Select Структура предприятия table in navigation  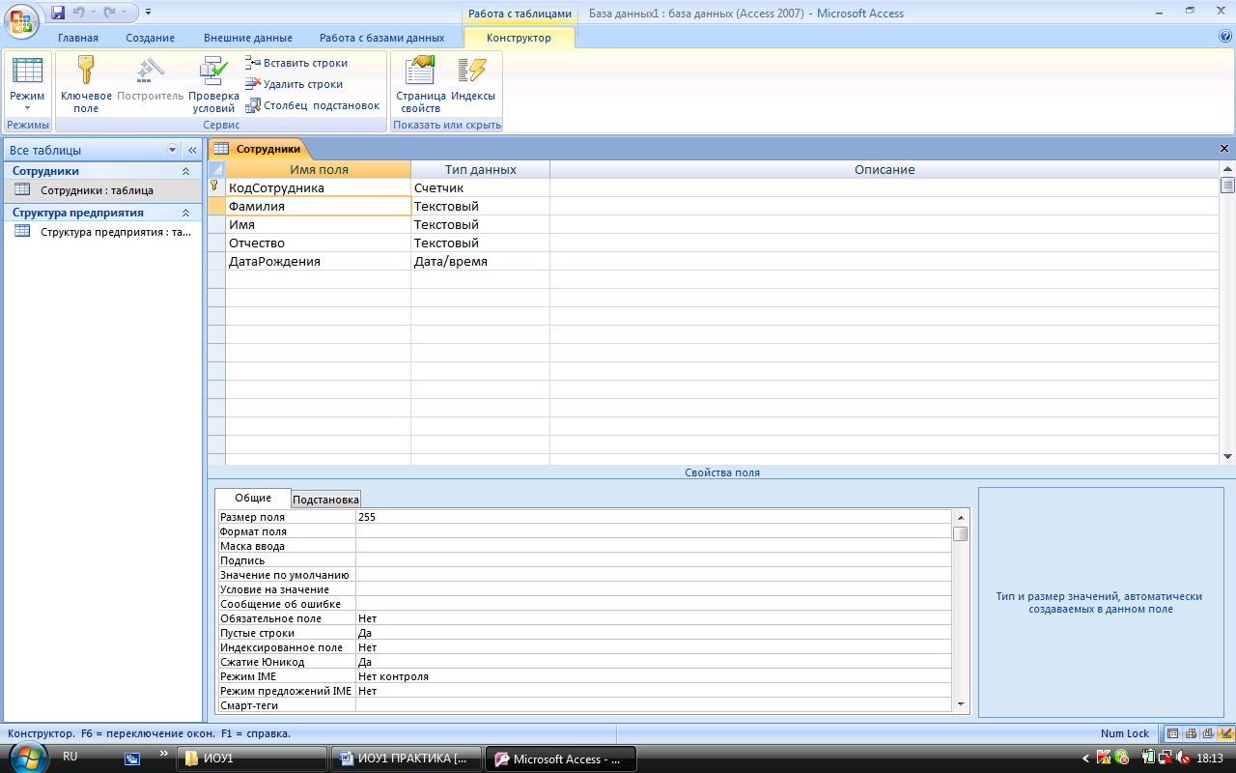coord(101,232)
